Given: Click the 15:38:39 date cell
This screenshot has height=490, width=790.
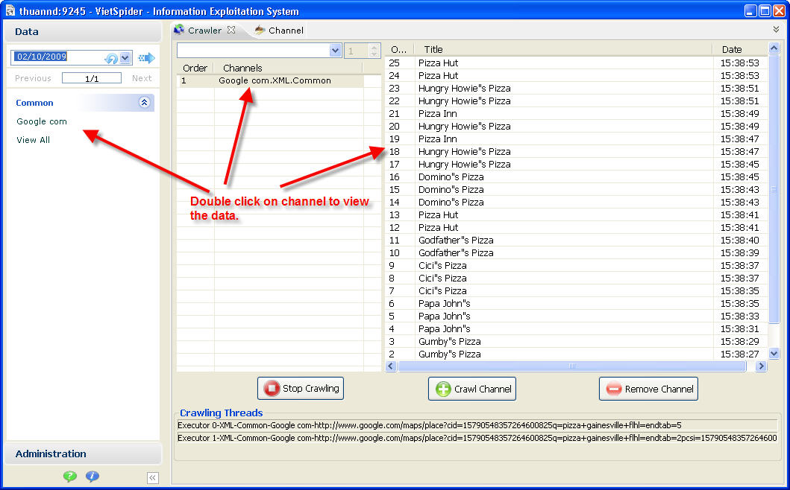Looking at the screenshot, I should click(x=739, y=252).
